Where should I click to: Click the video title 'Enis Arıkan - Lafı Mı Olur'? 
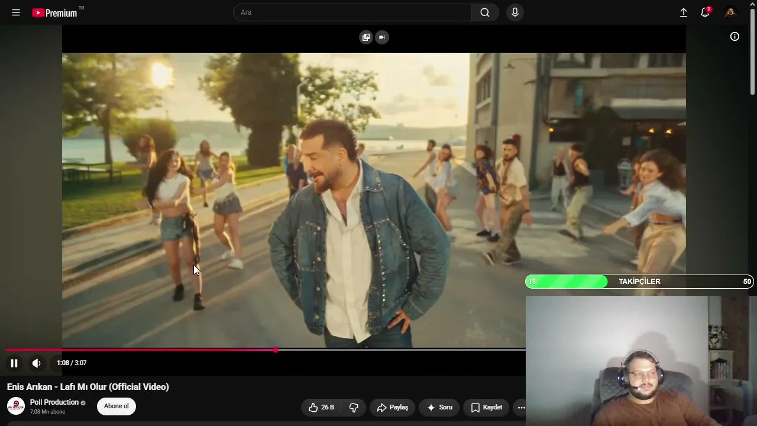point(88,386)
